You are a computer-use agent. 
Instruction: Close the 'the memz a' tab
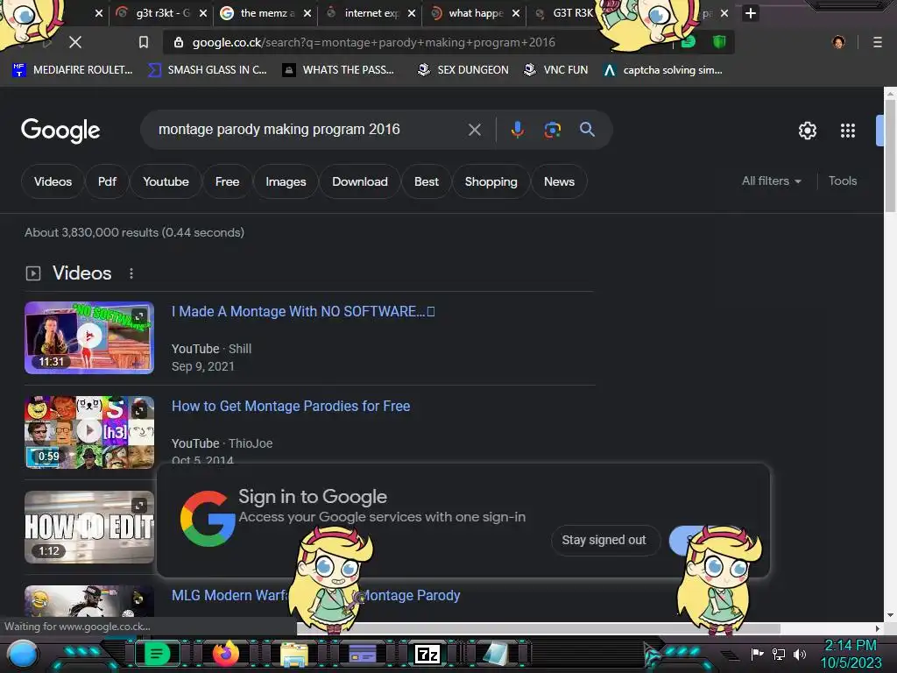pos(307,13)
